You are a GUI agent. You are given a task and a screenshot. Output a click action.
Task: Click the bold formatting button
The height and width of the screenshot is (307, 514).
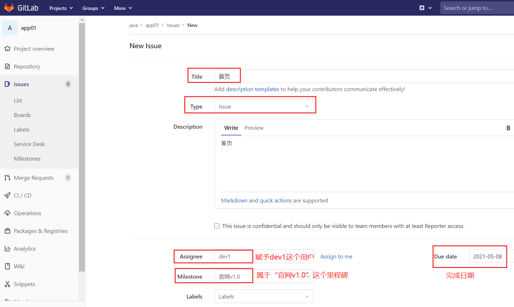pos(508,128)
